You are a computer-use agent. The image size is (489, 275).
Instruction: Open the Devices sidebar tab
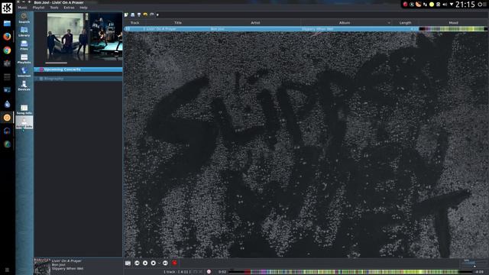24,86
